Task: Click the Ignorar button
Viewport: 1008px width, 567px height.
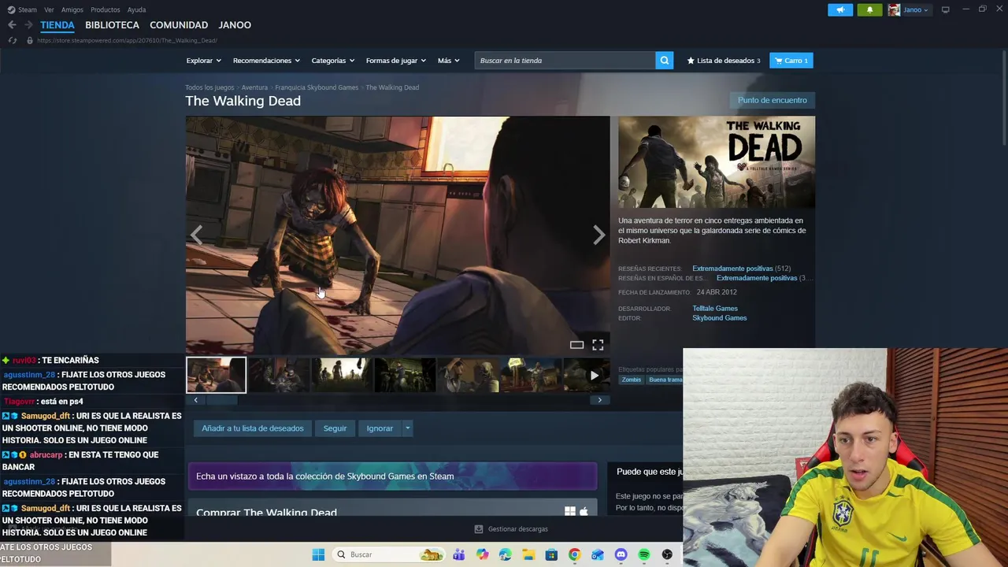Action: (x=380, y=428)
